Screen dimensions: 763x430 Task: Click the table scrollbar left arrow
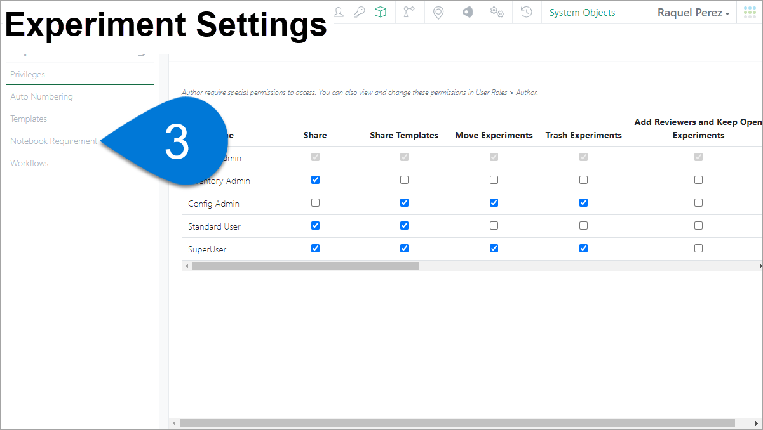[x=186, y=266]
